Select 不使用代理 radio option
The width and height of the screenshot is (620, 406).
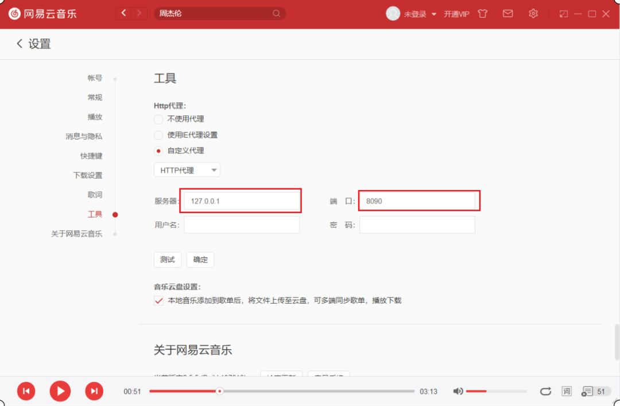158,119
